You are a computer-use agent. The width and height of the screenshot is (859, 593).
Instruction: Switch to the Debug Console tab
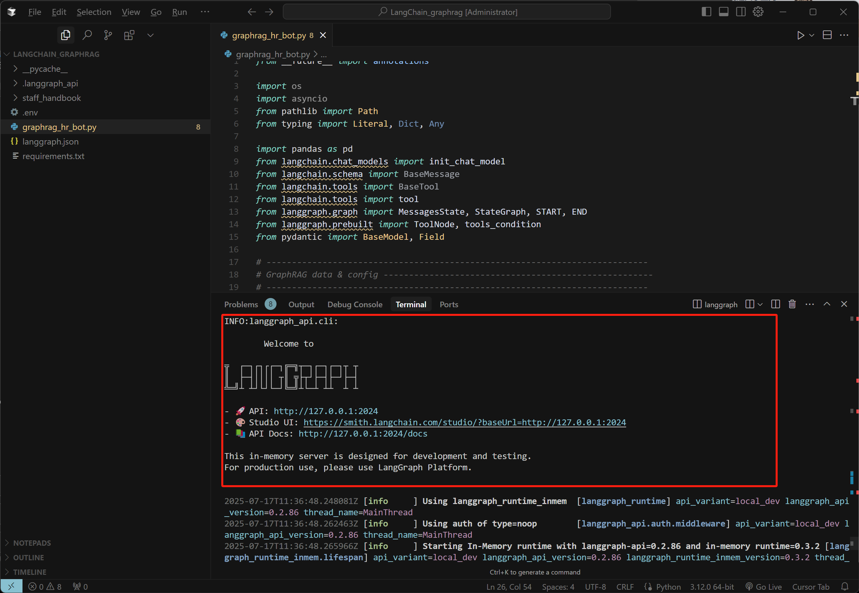pos(355,304)
